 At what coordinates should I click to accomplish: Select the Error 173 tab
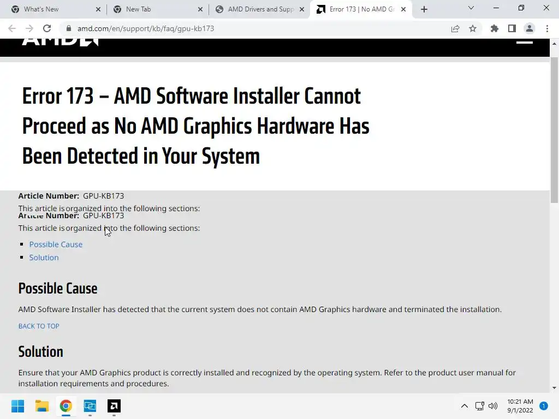click(x=362, y=9)
